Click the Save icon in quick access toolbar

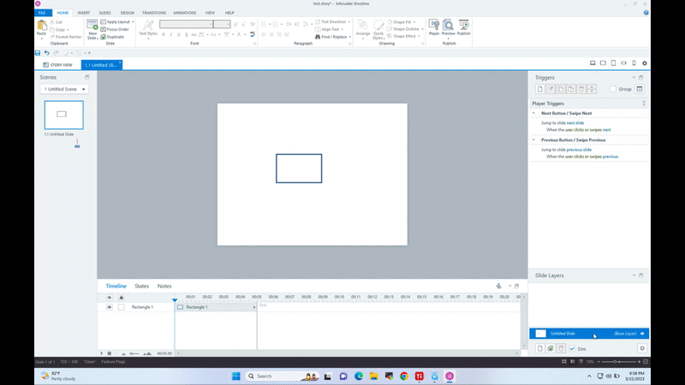[38, 53]
